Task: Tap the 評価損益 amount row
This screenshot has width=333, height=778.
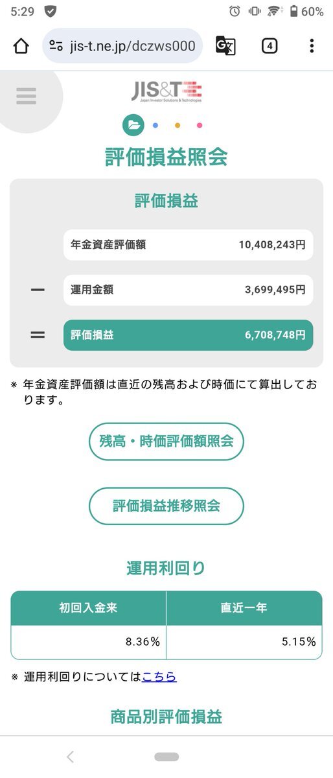Action: (188, 335)
